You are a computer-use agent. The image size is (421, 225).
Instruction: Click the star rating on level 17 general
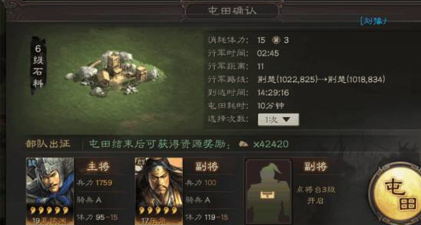[158, 210]
